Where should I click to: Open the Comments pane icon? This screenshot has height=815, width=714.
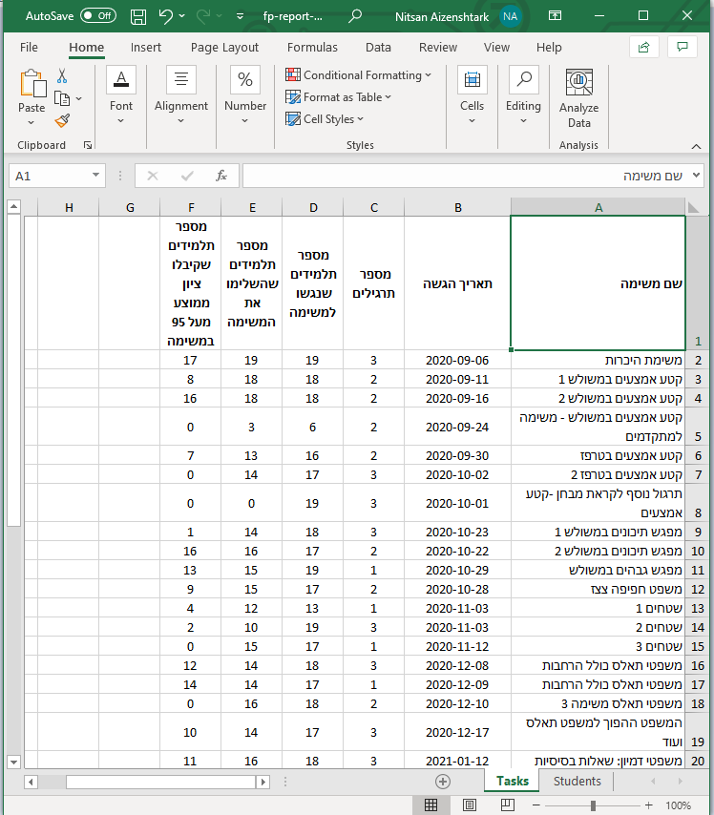tap(682, 47)
